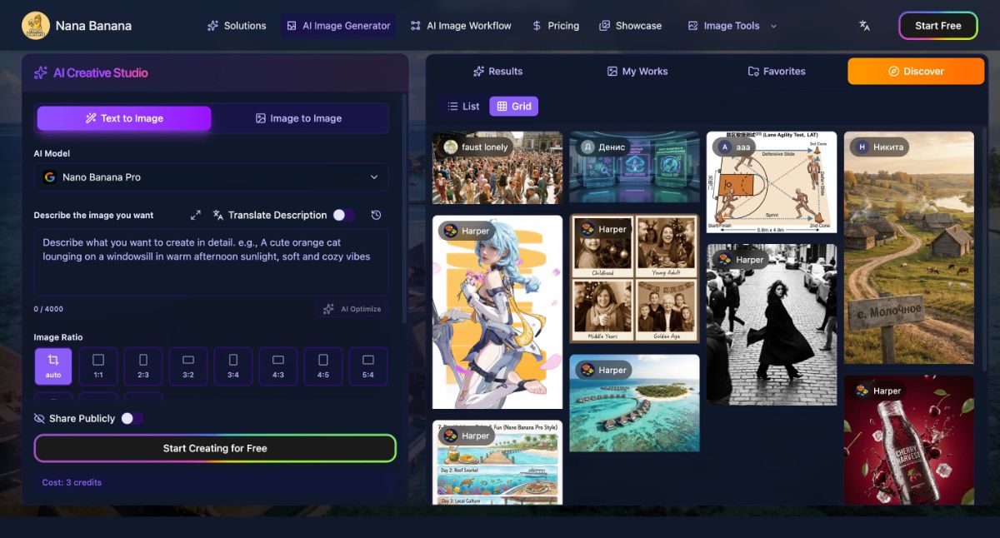The height and width of the screenshot is (538, 1000).
Task: Switch gallery to List view
Action: 463,107
